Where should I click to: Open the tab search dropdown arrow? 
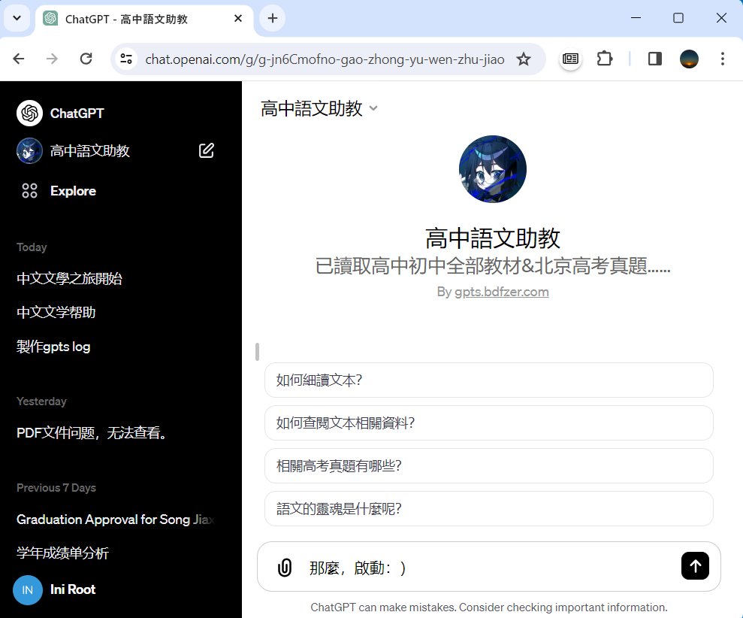[x=17, y=18]
